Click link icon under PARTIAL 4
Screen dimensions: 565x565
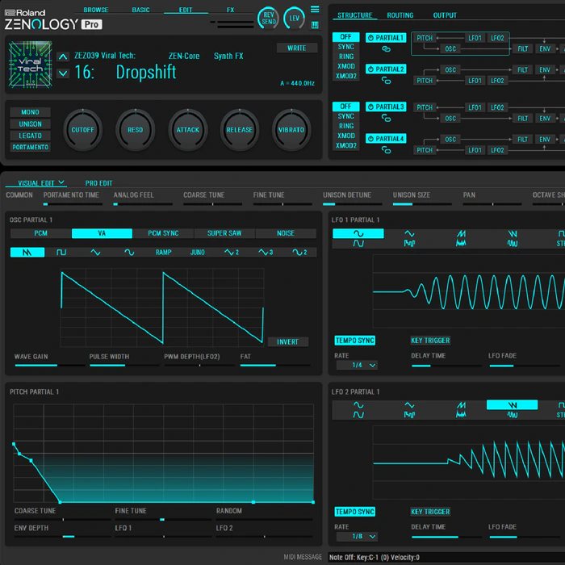tap(386, 150)
